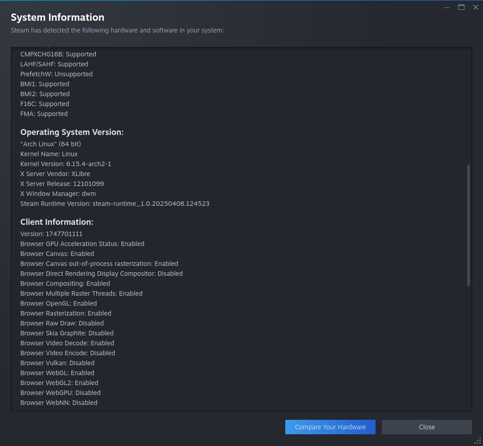
Task: Select the 'Browser OpenGL: Enabled' line
Action: point(59,303)
